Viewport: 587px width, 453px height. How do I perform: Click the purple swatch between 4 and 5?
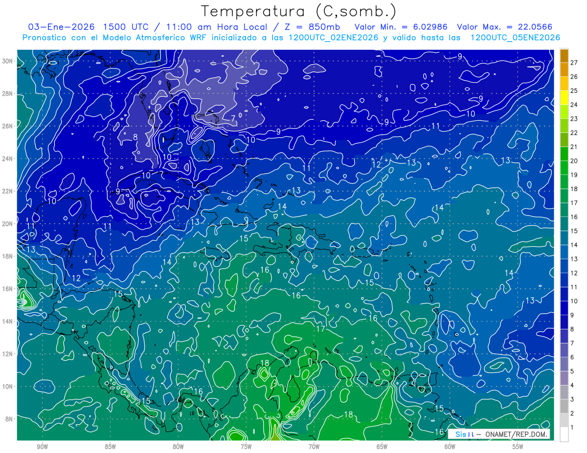pyautogui.click(x=564, y=378)
